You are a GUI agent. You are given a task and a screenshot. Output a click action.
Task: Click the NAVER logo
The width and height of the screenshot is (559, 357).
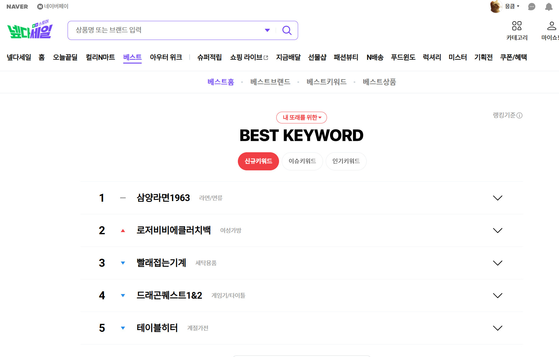tap(17, 6)
